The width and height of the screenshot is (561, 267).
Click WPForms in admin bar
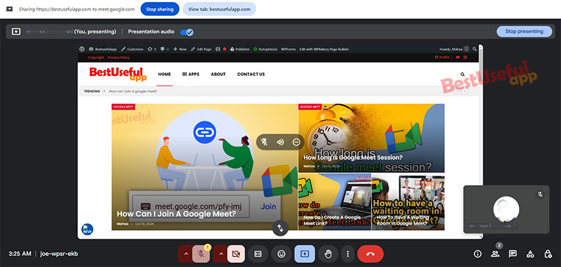(288, 49)
